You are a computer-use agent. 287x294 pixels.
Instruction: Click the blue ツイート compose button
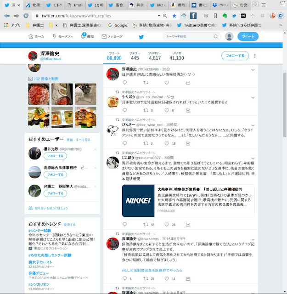tap(248, 36)
